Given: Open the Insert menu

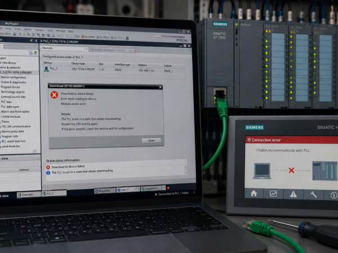Looking at the screenshot, I should click(17, 29).
